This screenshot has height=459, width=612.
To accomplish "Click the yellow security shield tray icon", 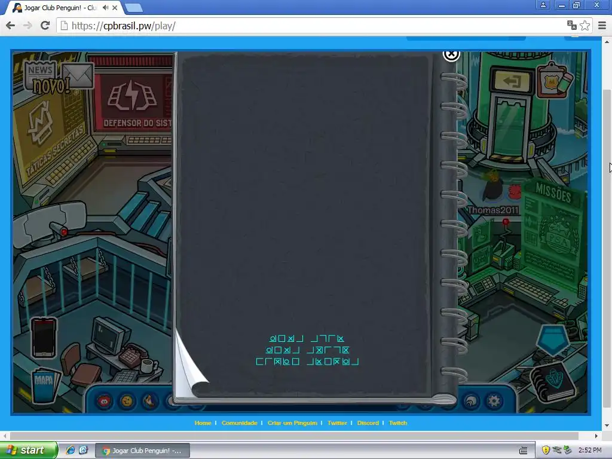I will pyautogui.click(x=546, y=450).
